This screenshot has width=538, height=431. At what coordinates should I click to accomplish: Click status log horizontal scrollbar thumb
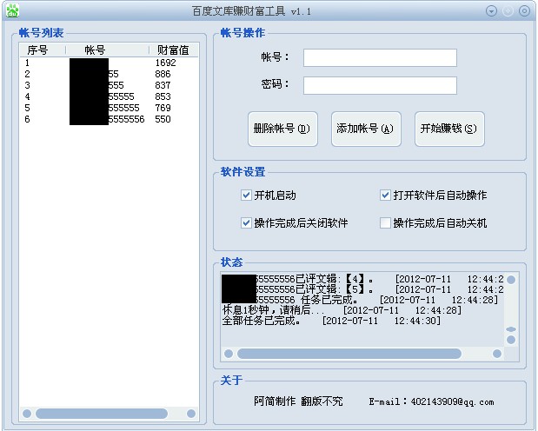coord(349,354)
